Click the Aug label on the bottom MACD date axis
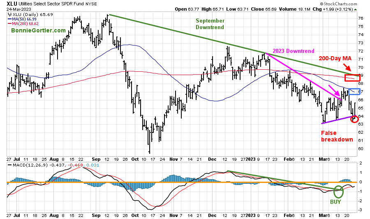Image resolution: width=370 pixels, height=219 pixels. pos(54,215)
